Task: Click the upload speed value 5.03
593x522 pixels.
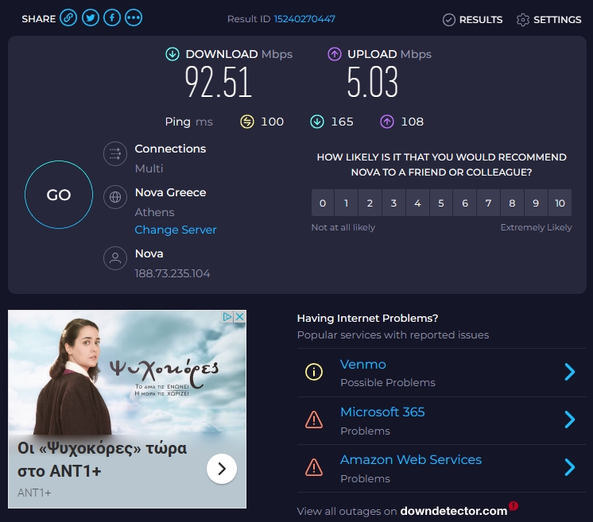Action: [x=373, y=82]
